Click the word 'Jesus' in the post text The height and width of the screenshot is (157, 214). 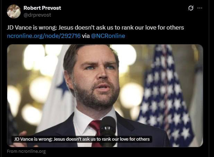pos(66,27)
